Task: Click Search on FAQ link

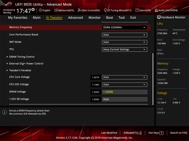Action: [178, 133]
